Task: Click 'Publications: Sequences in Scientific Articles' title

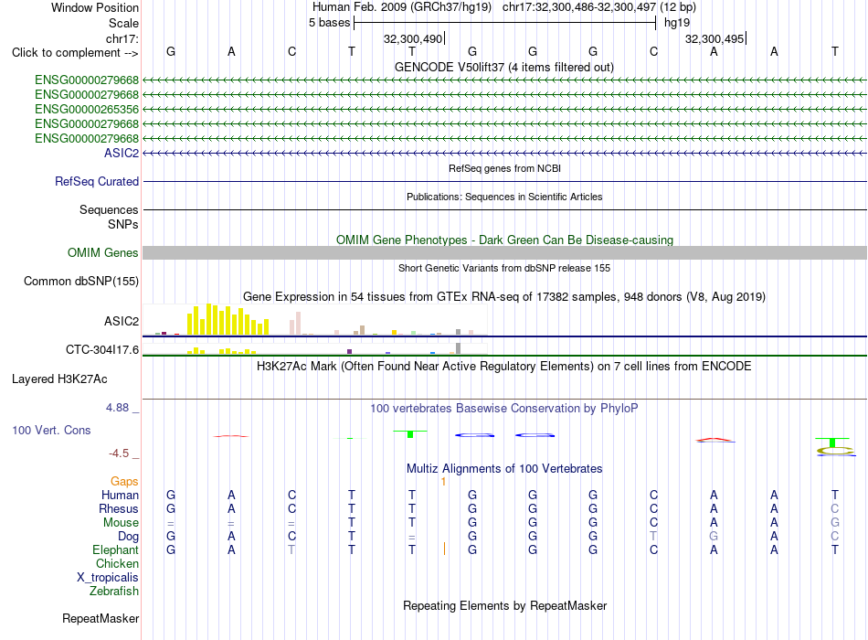Action: 504,197
